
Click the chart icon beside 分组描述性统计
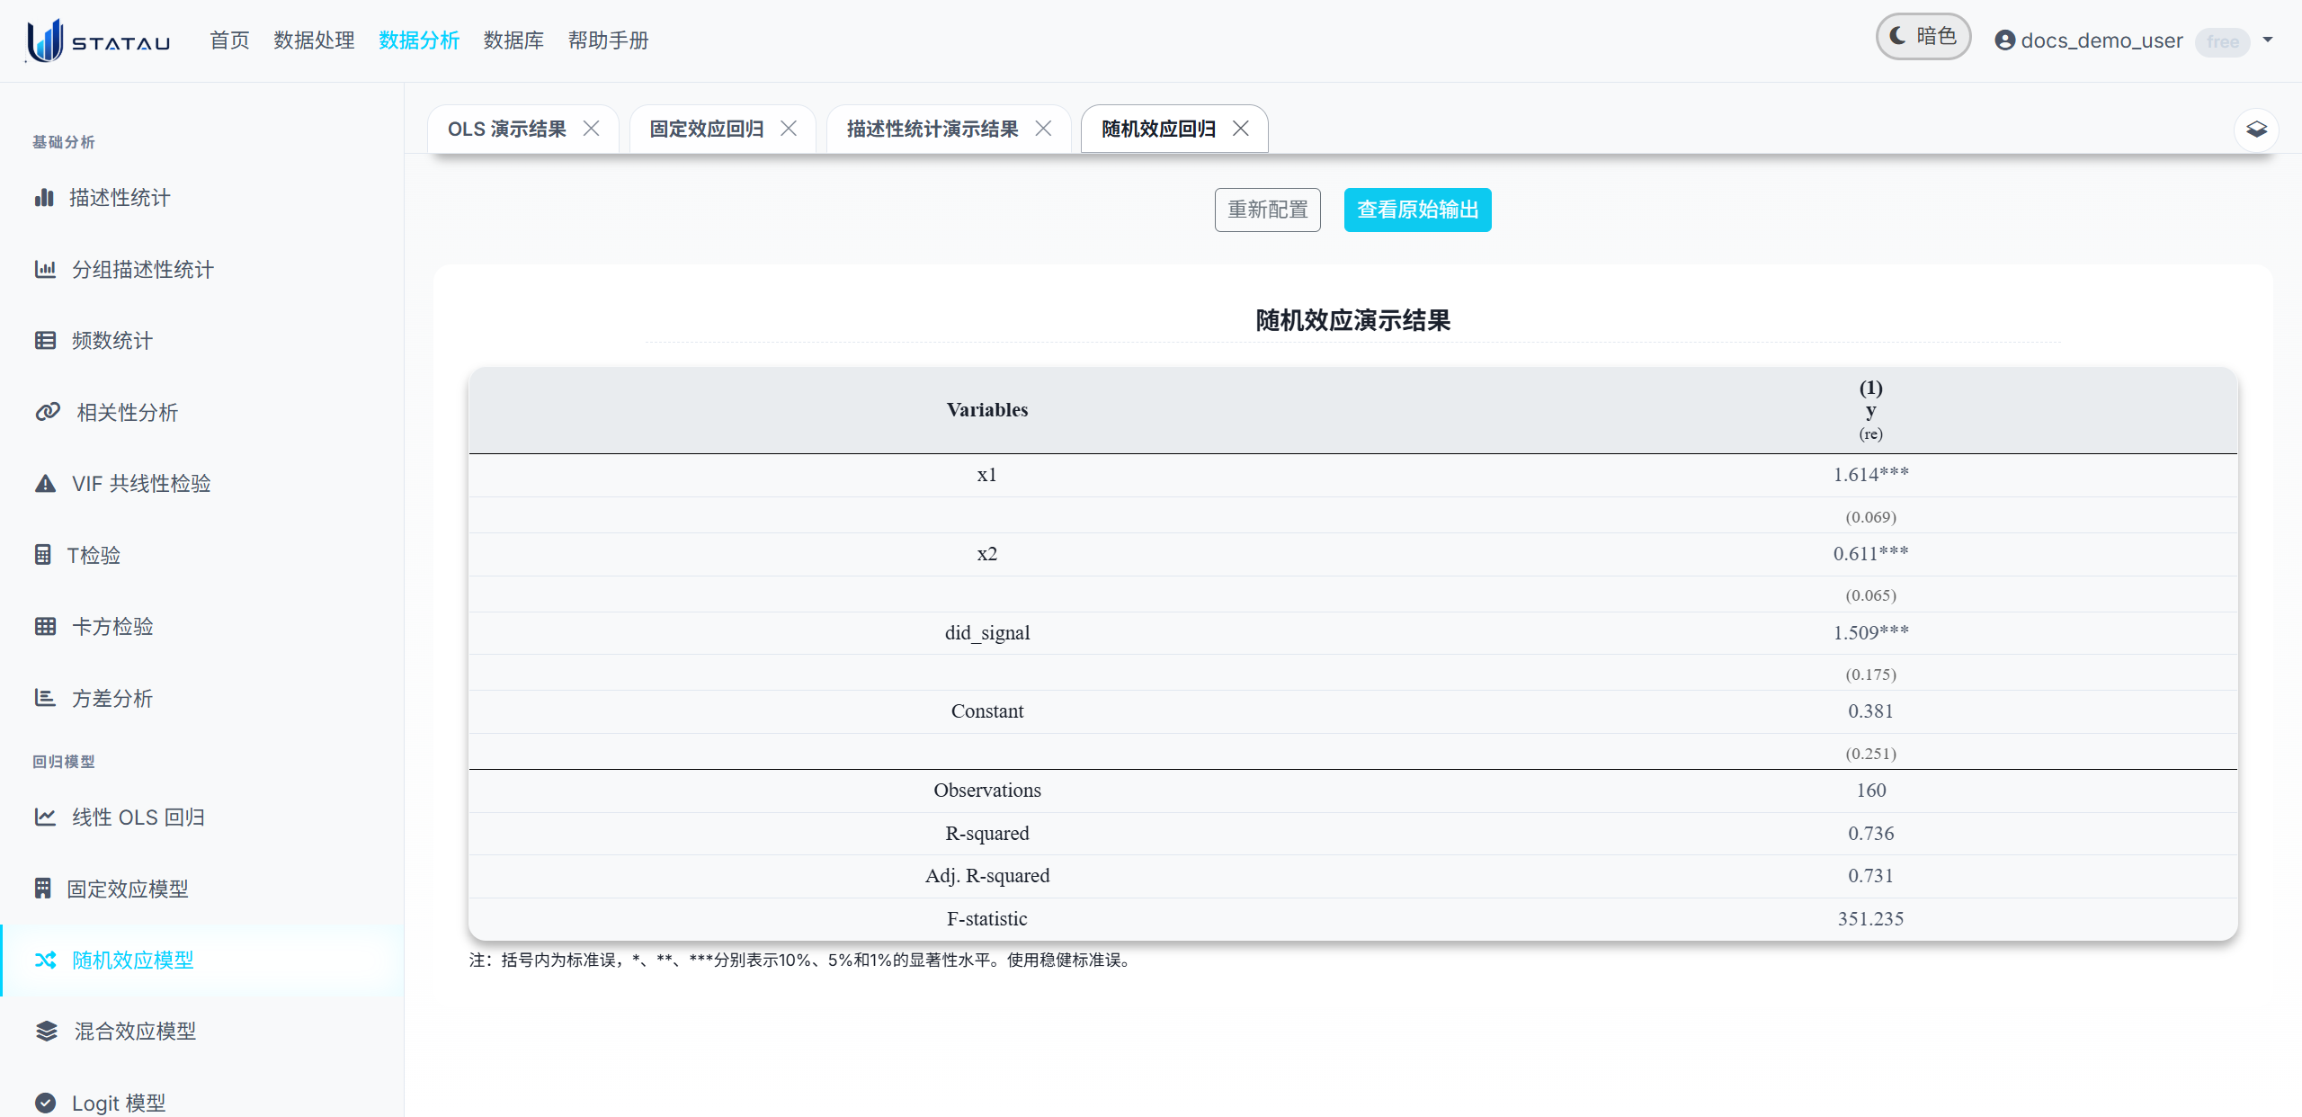click(x=45, y=269)
